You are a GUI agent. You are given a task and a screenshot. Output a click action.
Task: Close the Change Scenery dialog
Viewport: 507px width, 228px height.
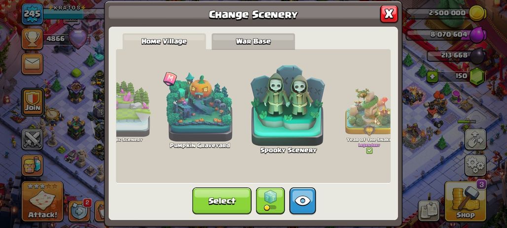389,14
